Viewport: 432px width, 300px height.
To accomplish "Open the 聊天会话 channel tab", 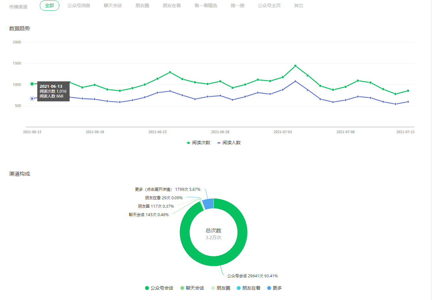I will [x=113, y=6].
